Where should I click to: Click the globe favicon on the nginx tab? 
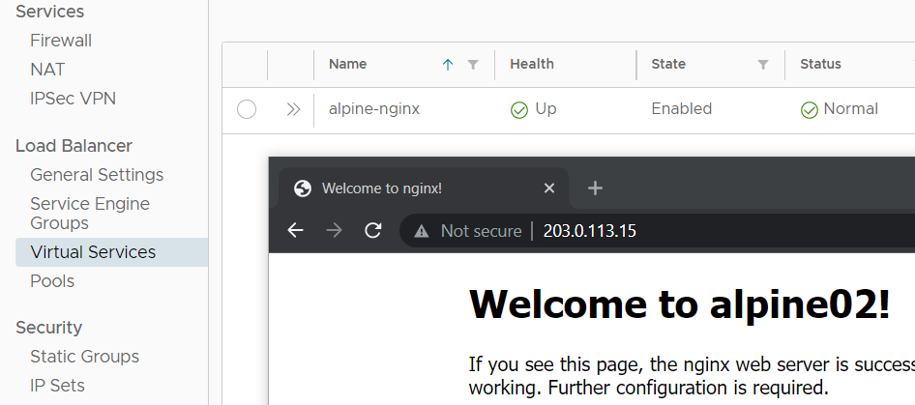coord(303,188)
